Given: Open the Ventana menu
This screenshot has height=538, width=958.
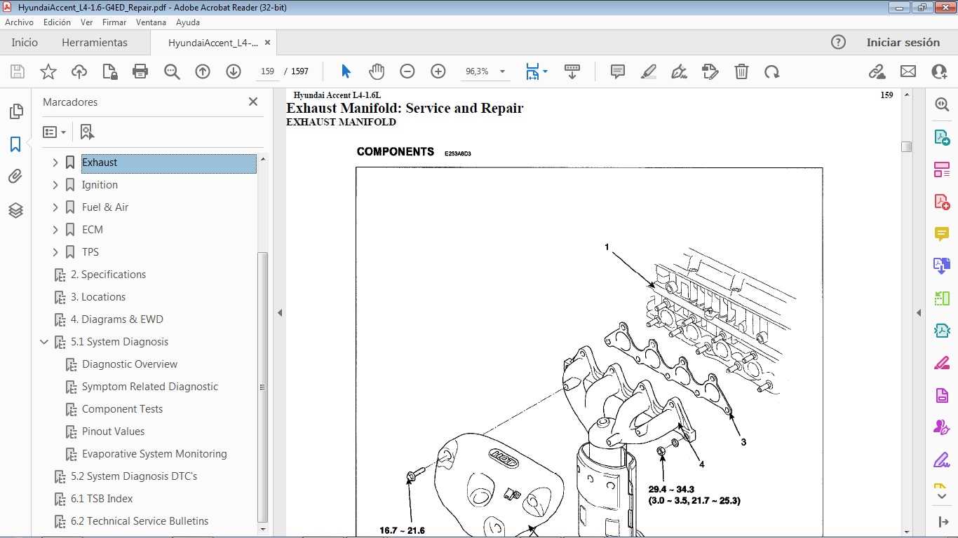Looking at the screenshot, I should (x=151, y=22).
